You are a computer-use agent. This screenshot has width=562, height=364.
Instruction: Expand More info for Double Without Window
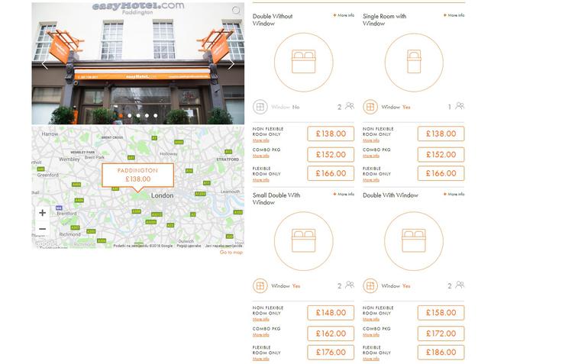coord(344,15)
